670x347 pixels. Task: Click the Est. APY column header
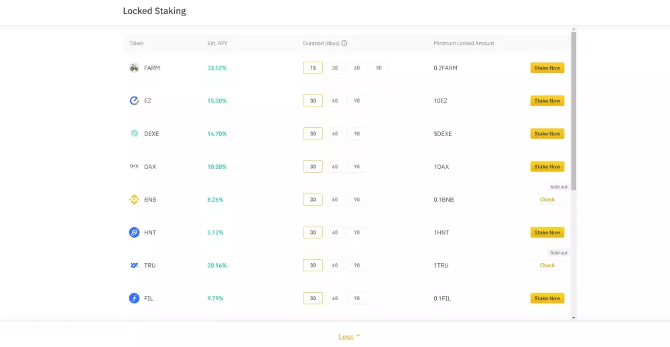pyautogui.click(x=218, y=43)
